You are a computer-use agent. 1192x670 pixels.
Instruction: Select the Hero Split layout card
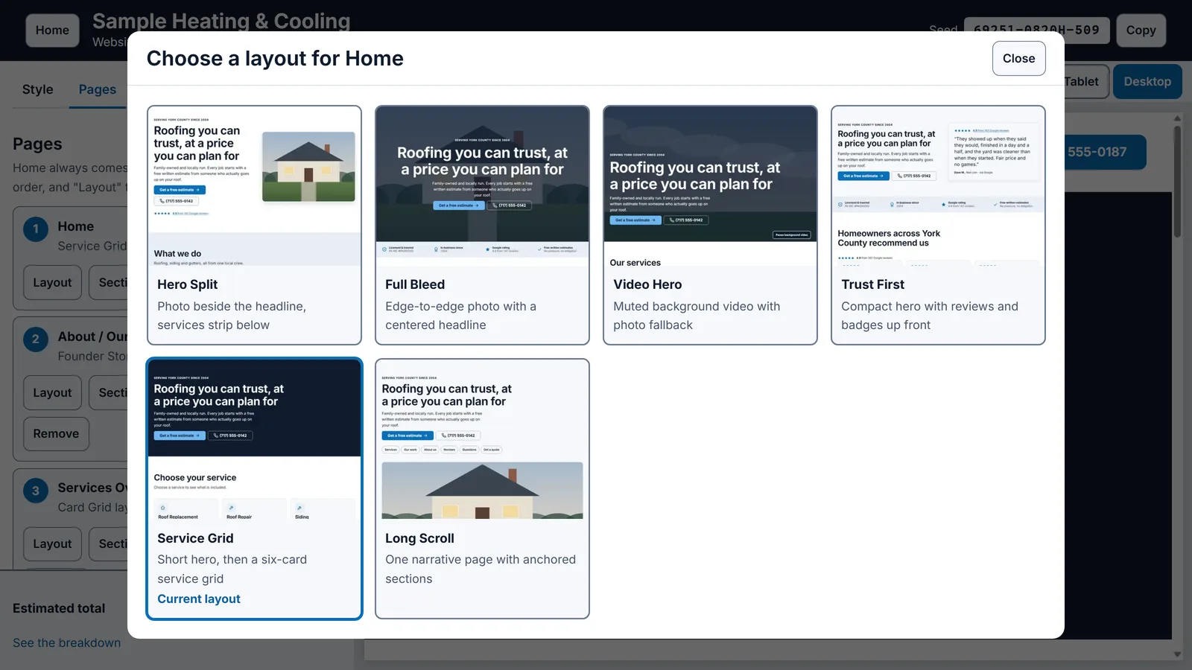[x=254, y=225]
